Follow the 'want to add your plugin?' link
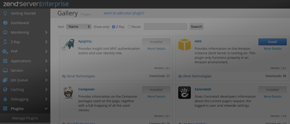290x124 pixels. coord(124,13)
